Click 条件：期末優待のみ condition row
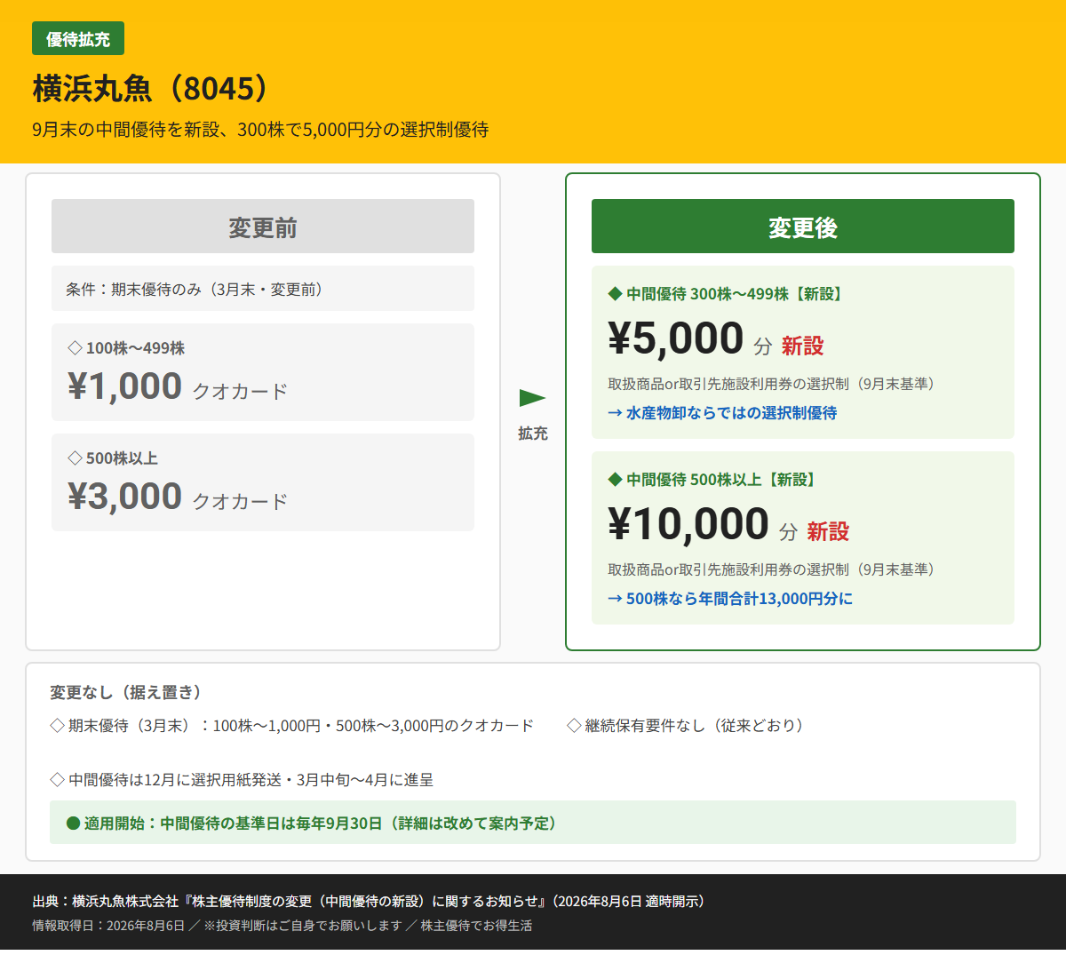The height and width of the screenshot is (971, 1066). tap(263, 289)
